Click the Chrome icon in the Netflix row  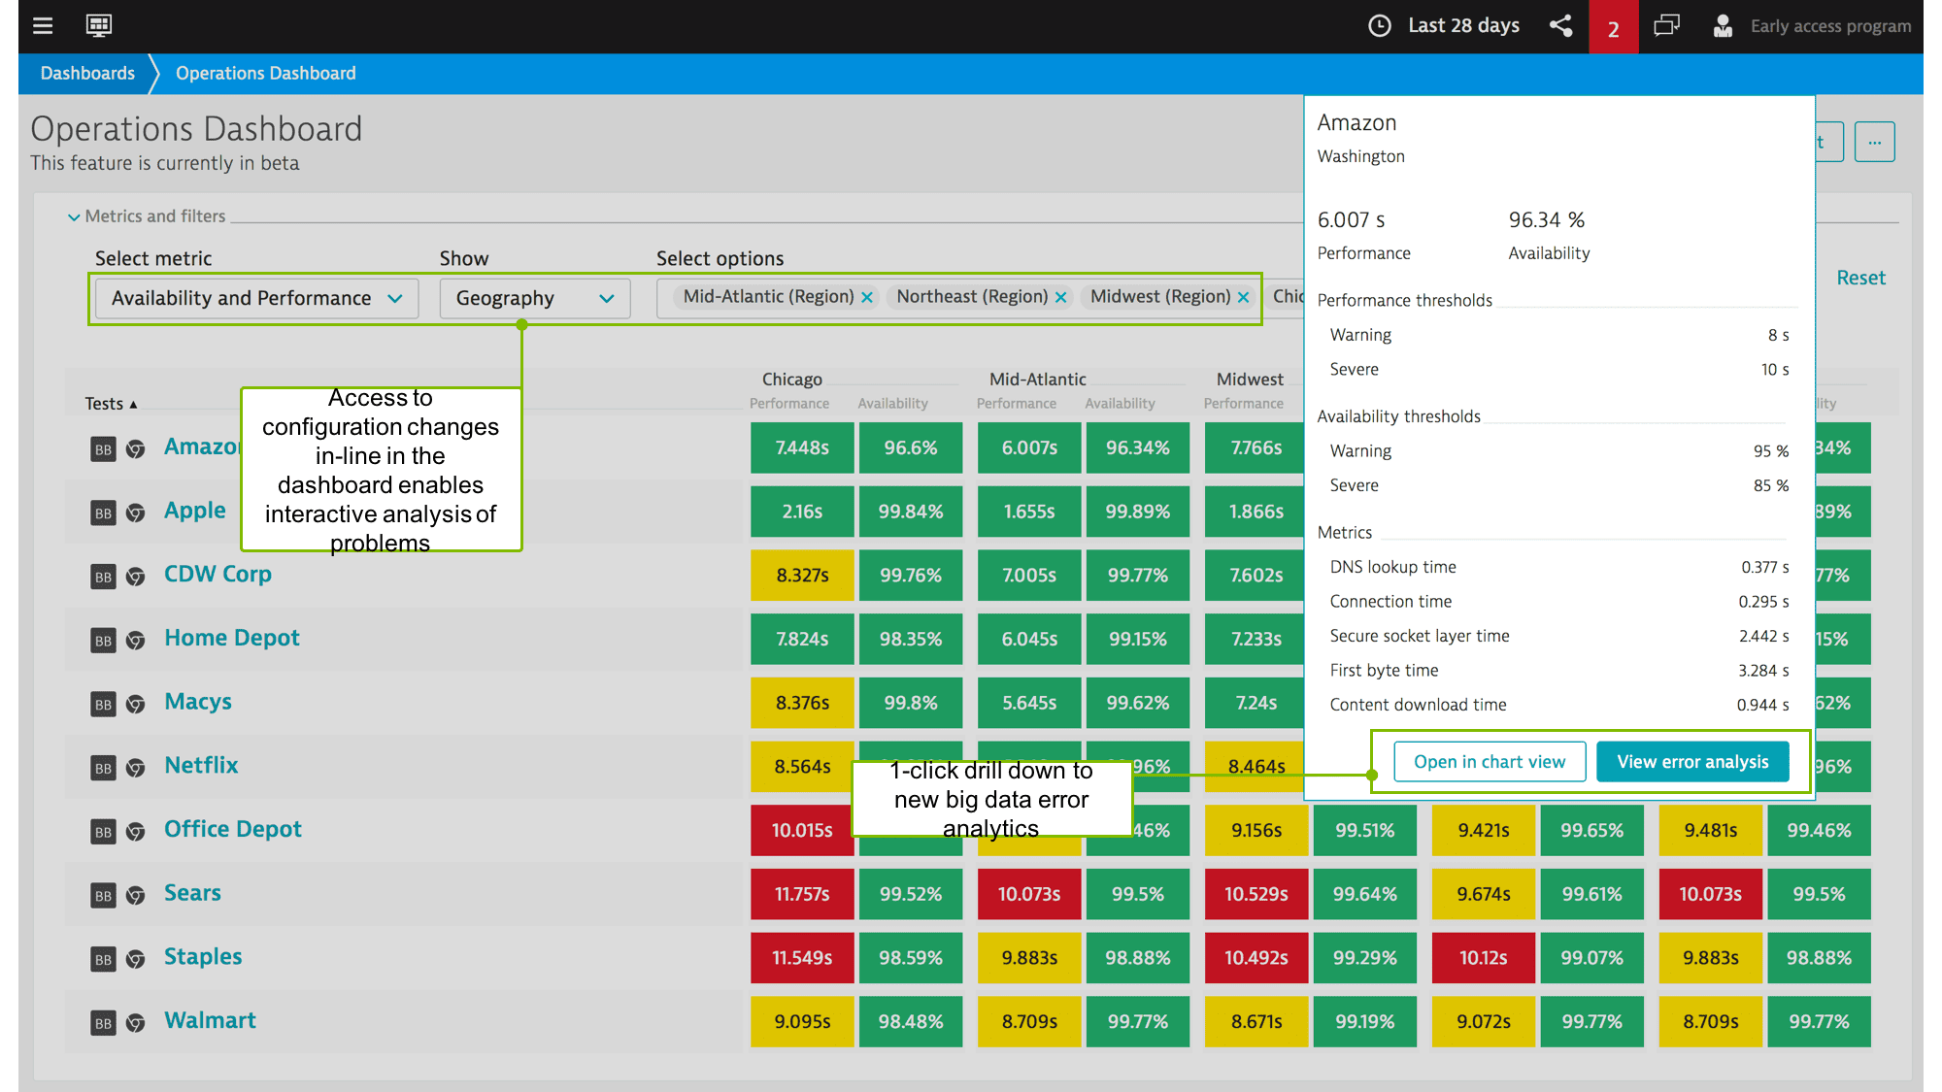coord(136,768)
